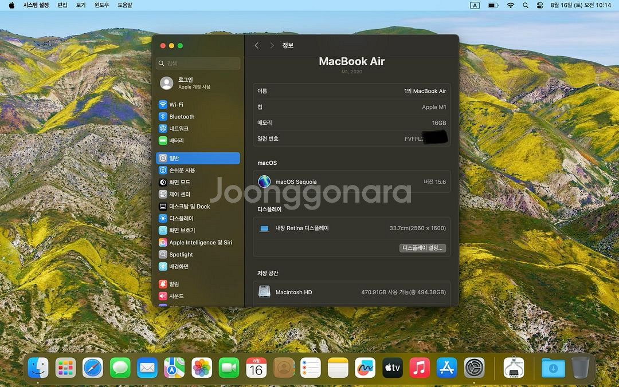619x387 pixels.
Task: Open Photos from the Dock
Action: click(x=202, y=368)
